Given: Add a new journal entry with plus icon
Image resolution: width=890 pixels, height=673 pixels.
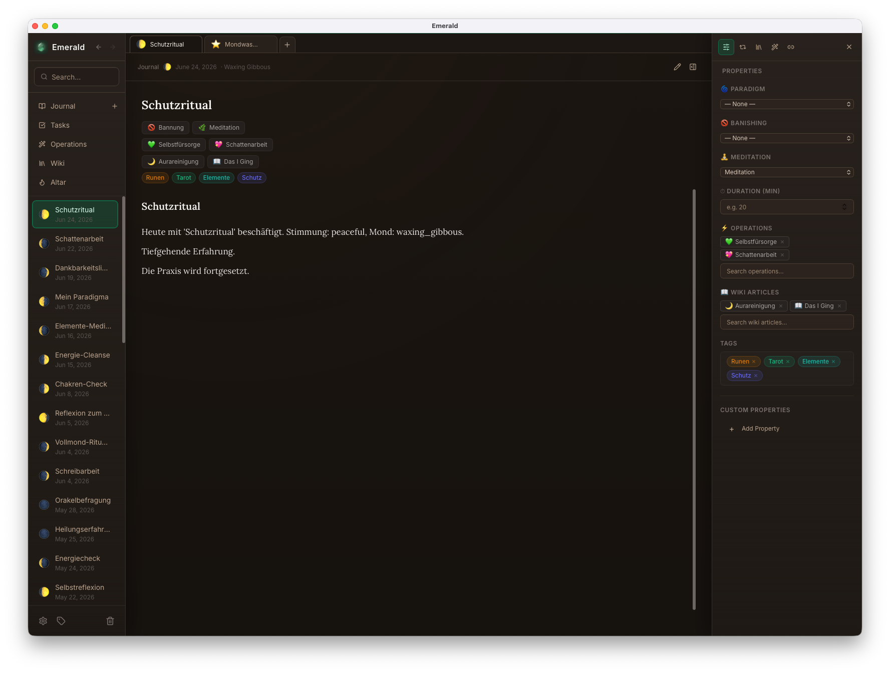Looking at the screenshot, I should coord(115,106).
